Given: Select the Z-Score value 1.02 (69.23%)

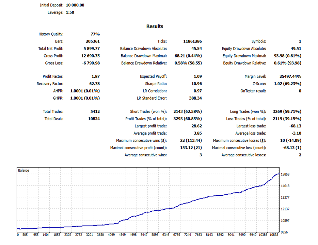Looking at the screenshot, I should click(x=288, y=84).
